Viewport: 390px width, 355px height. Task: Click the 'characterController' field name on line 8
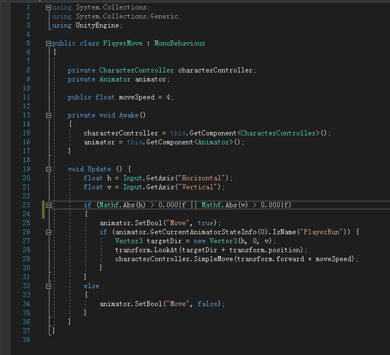pos(215,70)
